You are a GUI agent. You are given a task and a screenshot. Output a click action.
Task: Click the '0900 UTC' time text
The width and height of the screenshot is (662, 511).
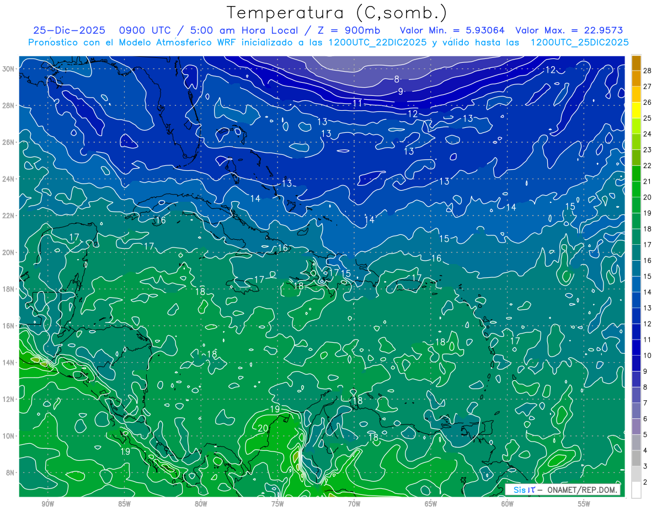pos(145,30)
